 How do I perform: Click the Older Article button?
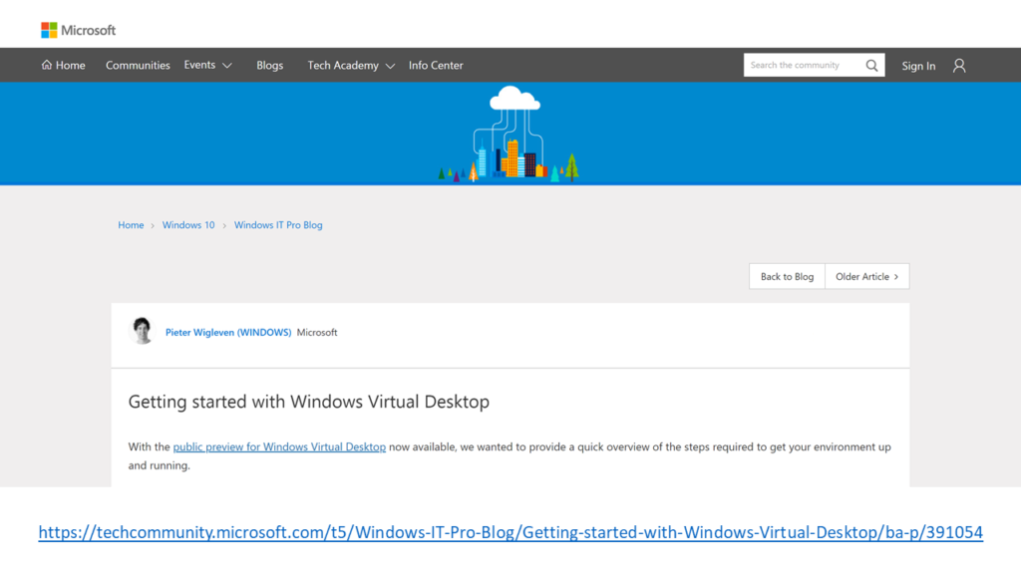pos(866,277)
